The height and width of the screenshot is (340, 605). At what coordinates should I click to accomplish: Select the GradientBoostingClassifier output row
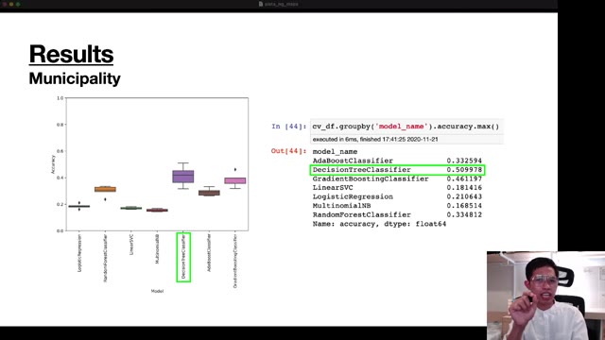tap(397, 178)
